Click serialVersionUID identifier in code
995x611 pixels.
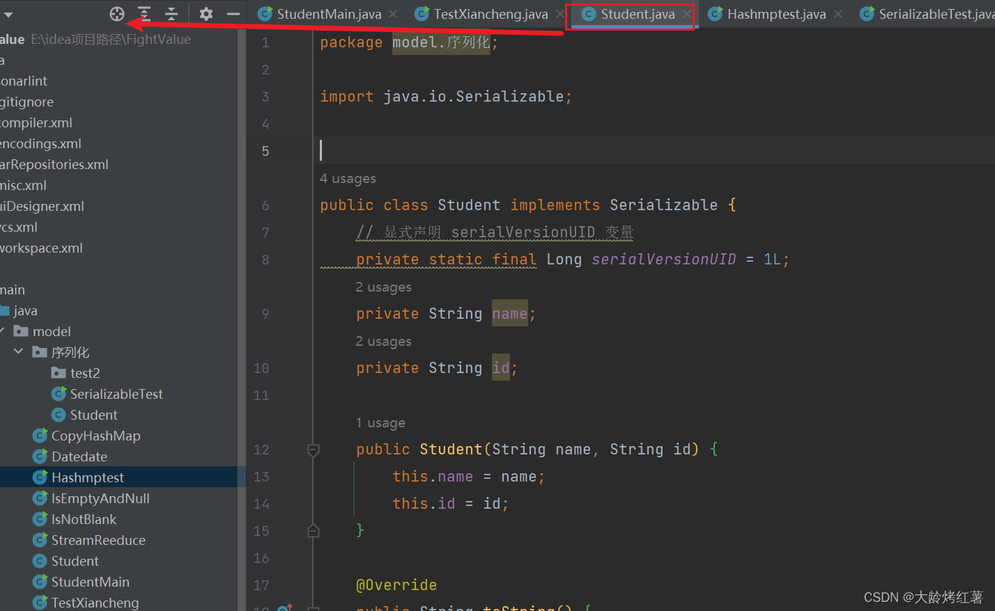tap(664, 260)
